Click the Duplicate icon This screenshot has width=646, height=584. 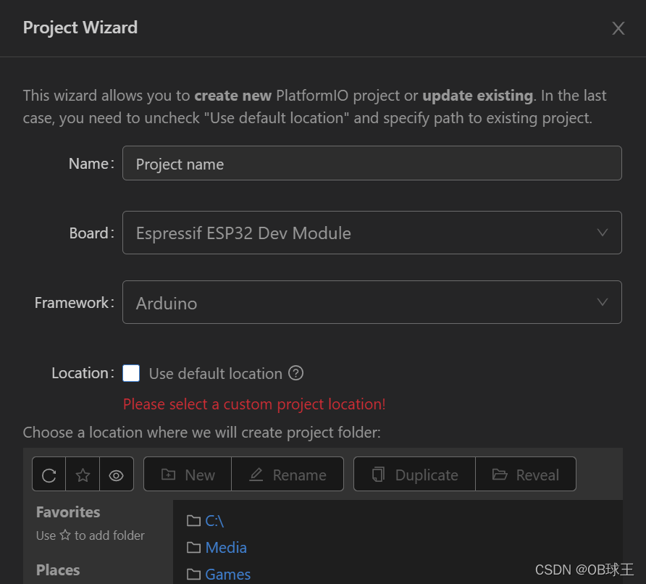pyautogui.click(x=414, y=474)
